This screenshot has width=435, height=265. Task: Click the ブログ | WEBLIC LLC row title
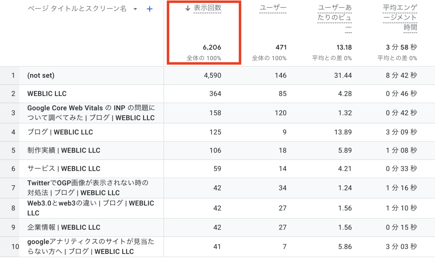[x=60, y=132]
